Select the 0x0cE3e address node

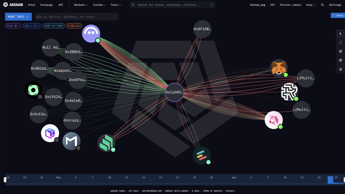(39, 114)
